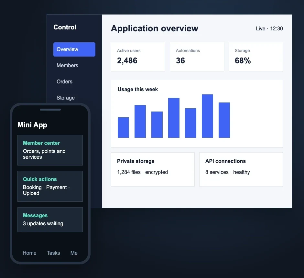Click the Live 12:30 status indicator
The image size is (304, 278).
(269, 29)
